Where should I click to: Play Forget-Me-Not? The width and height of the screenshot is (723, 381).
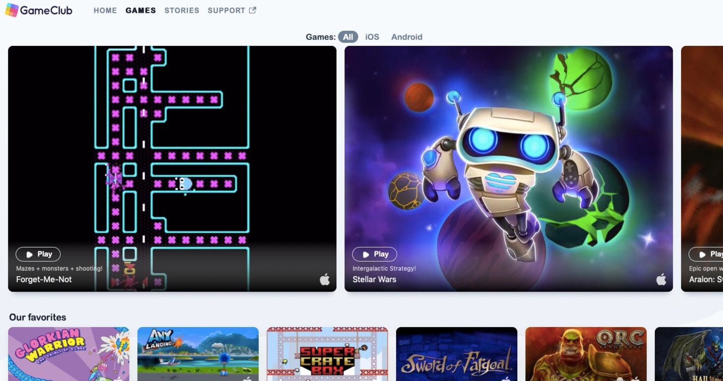point(38,254)
